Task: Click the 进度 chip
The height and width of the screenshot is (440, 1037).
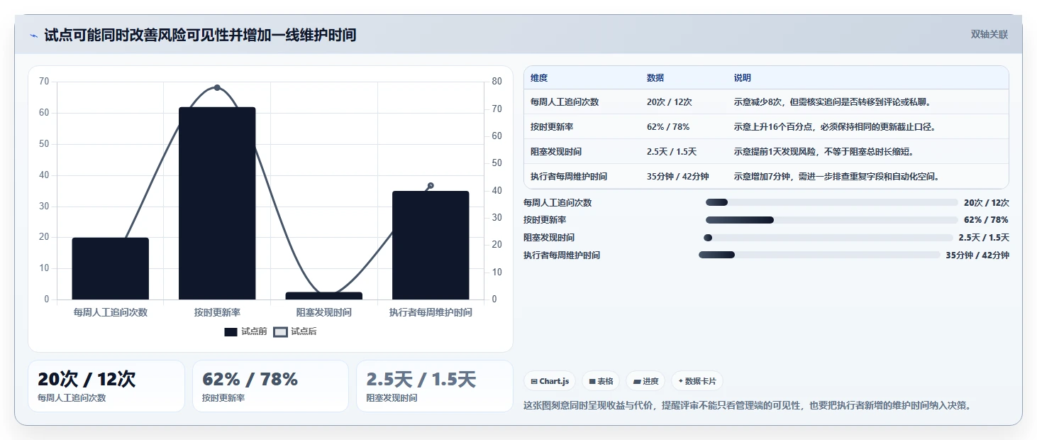Action: click(x=645, y=381)
